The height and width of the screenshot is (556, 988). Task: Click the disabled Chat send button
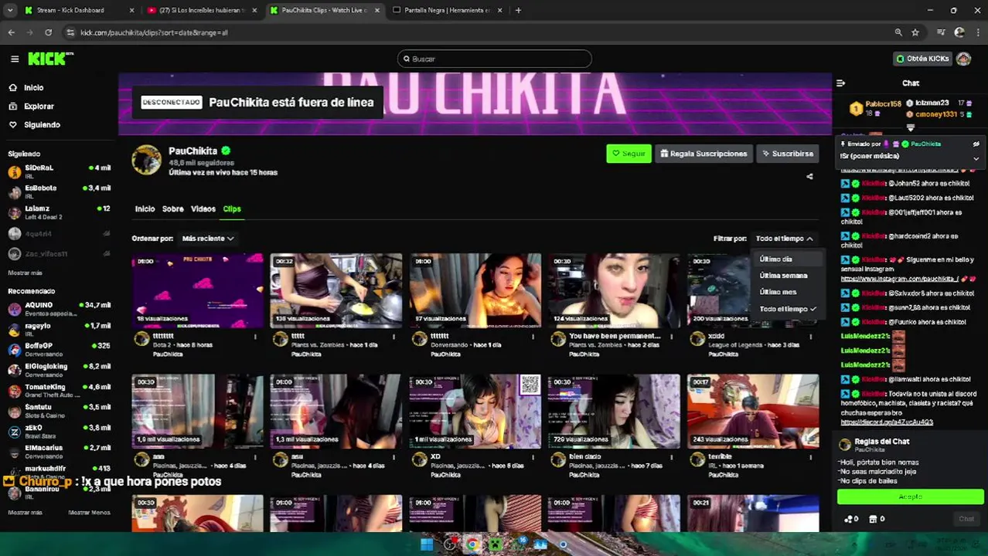[966, 519]
